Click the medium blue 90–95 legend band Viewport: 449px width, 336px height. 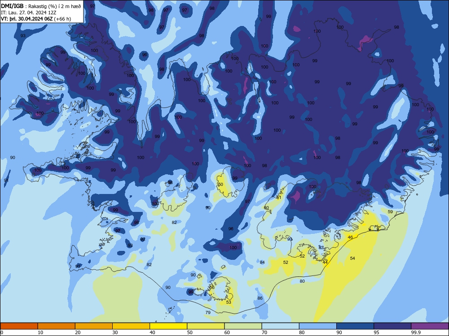(355, 326)
